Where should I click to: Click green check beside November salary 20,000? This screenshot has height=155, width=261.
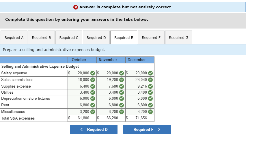tap(122, 73)
